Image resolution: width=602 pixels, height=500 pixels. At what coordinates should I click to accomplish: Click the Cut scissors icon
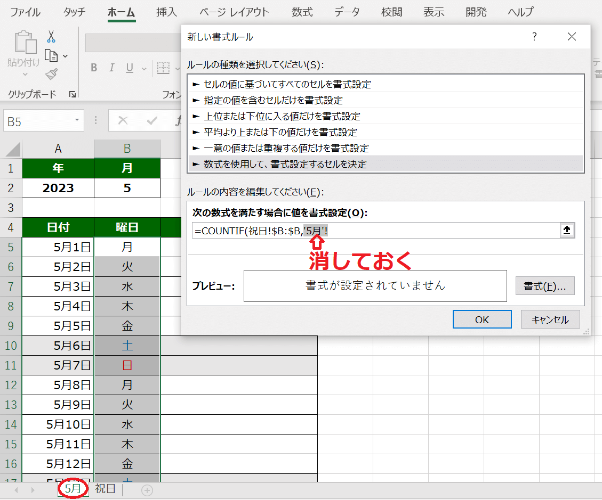51,36
